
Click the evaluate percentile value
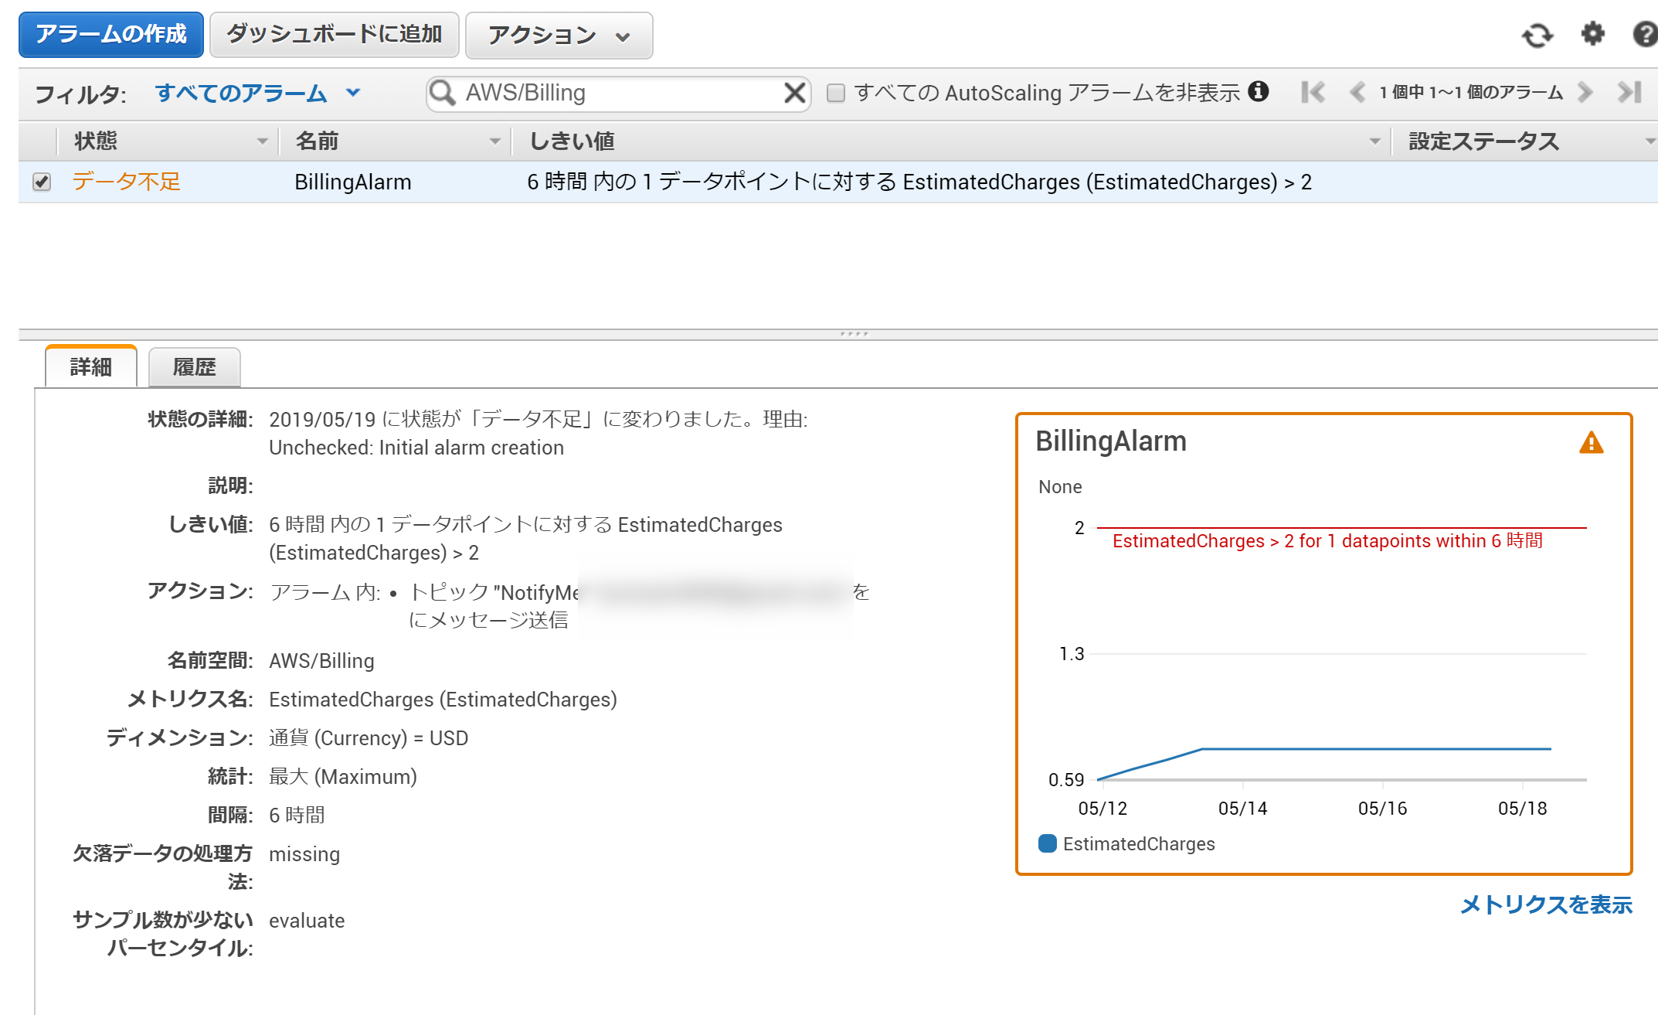(x=307, y=921)
